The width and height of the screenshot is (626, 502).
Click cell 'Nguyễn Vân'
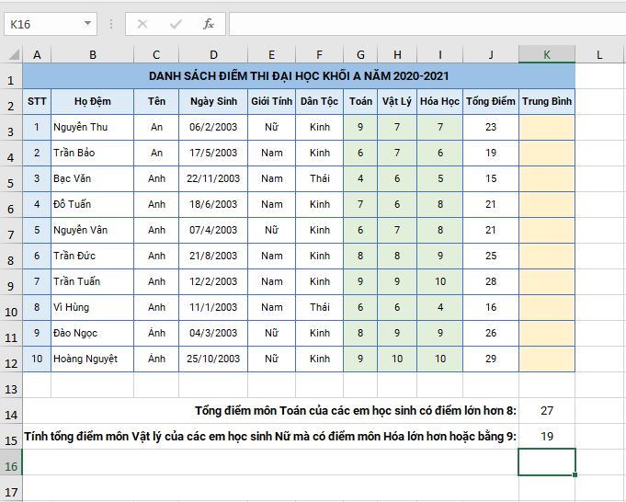tap(92, 230)
